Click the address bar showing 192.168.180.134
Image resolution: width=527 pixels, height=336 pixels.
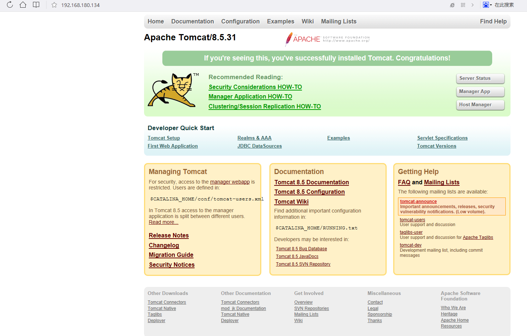pos(80,5)
